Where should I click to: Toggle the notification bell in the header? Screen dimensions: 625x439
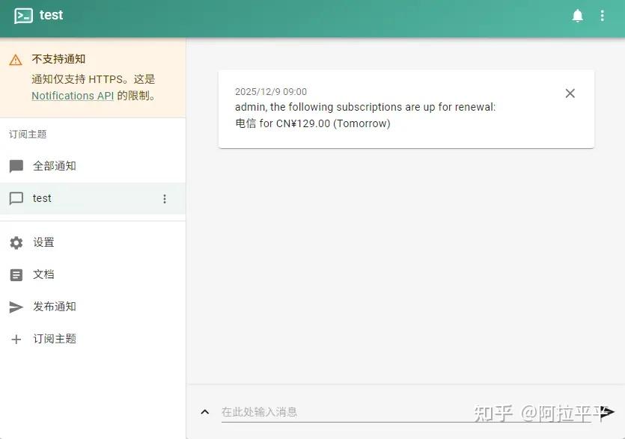tap(577, 16)
